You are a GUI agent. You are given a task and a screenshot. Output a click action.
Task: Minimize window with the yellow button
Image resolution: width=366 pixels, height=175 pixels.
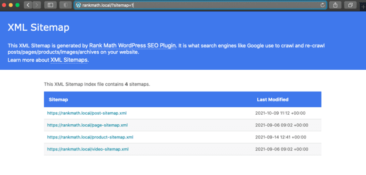tap(10, 5)
